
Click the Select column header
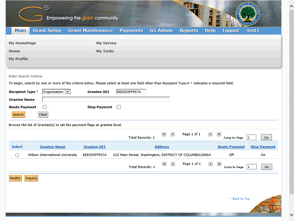coord(17,147)
